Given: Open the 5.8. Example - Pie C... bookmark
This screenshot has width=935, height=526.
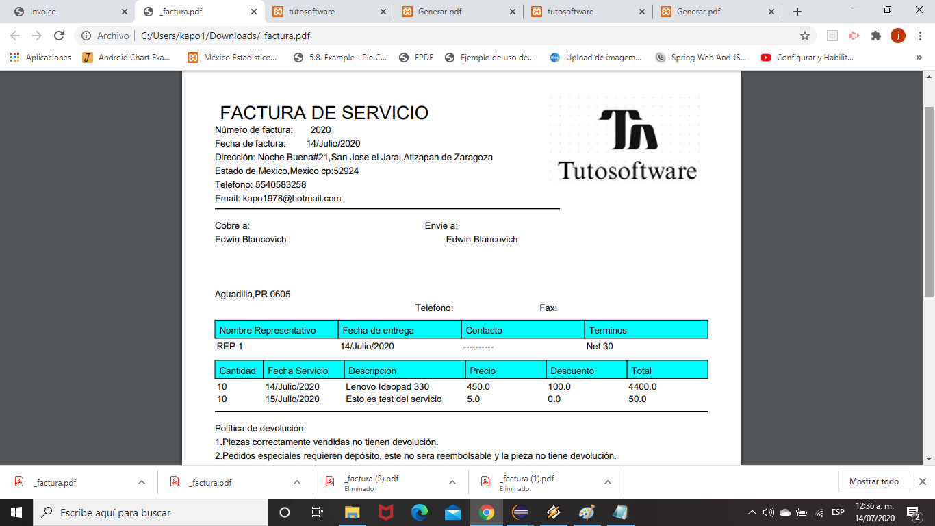Looking at the screenshot, I should point(340,58).
